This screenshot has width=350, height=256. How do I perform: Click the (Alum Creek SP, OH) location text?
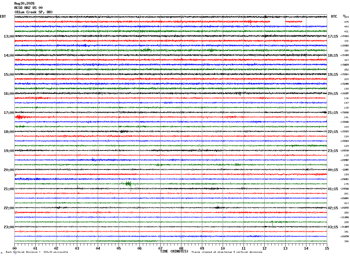point(34,12)
